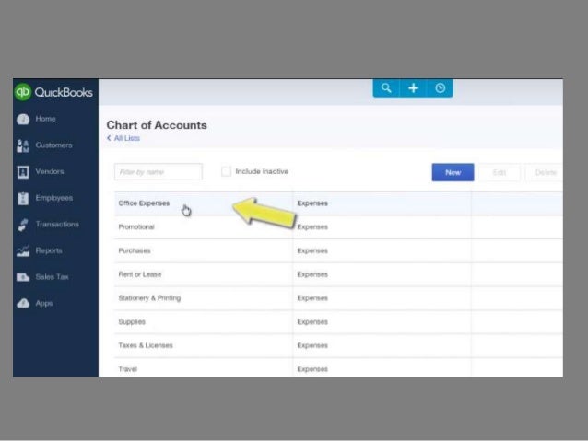Tick the Include inactive checkbox
This screenshot has height=441, width=588.
226,171
